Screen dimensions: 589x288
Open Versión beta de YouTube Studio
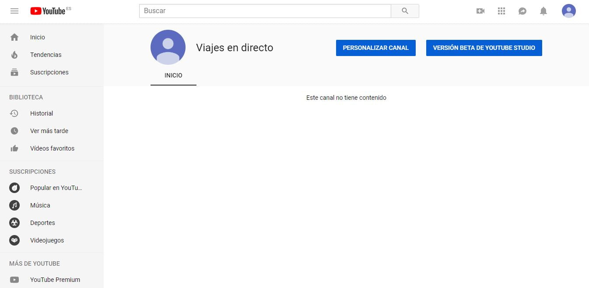pos(484,48)
